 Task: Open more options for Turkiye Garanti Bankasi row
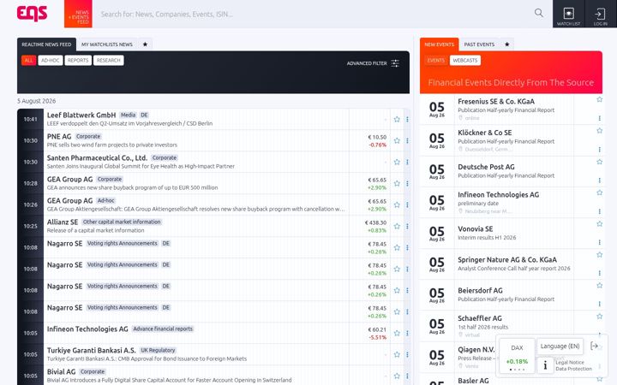click(x=407, y=354)
